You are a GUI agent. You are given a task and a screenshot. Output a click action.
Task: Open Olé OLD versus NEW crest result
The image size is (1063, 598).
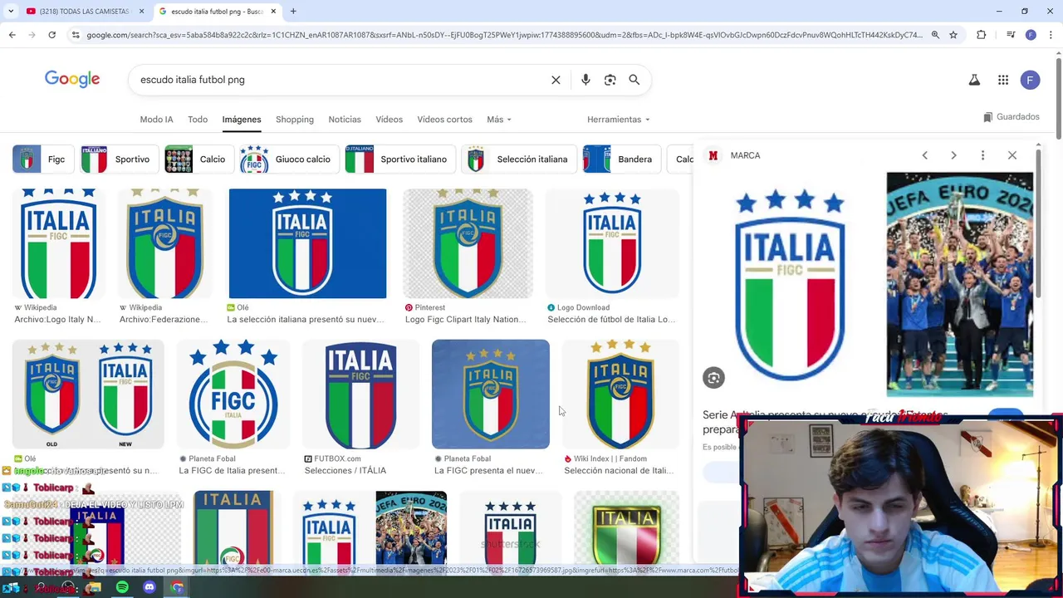point(88,395)
